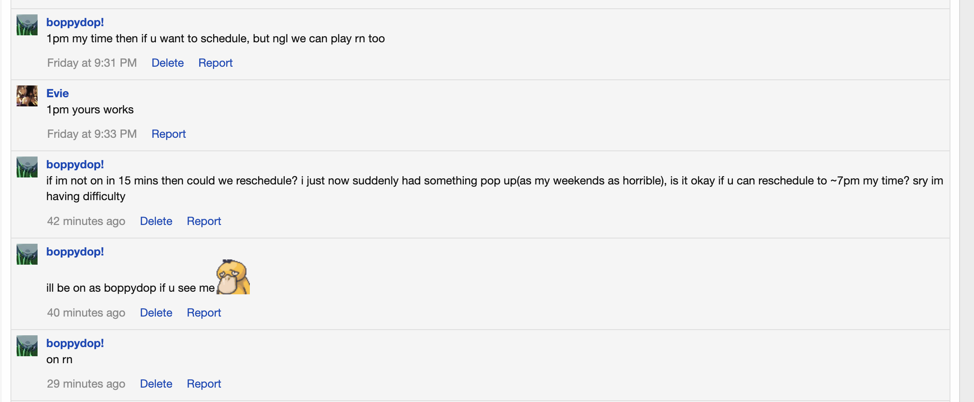Click boppydop's avatar beside the "on rn" comment
This screenshot has height=402, width=974.
[27, 346]
